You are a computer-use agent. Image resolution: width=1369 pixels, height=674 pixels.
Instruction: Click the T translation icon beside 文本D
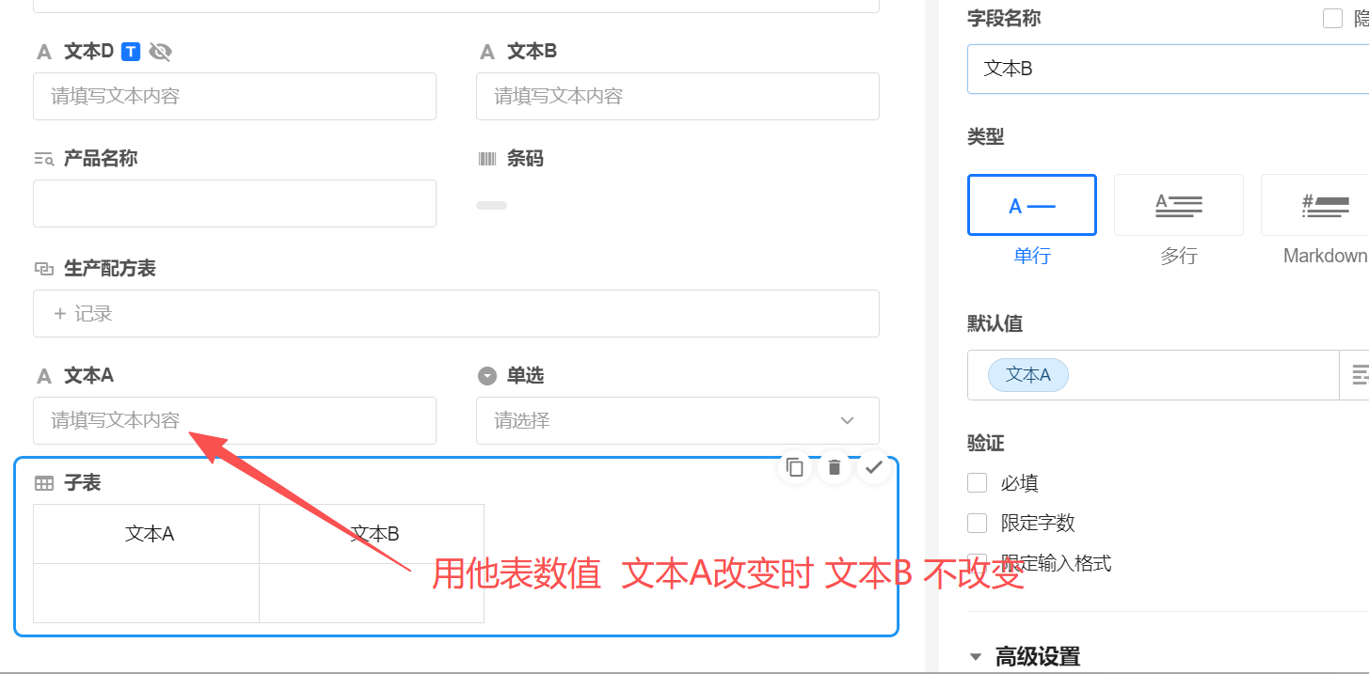(x=129, y=51)
